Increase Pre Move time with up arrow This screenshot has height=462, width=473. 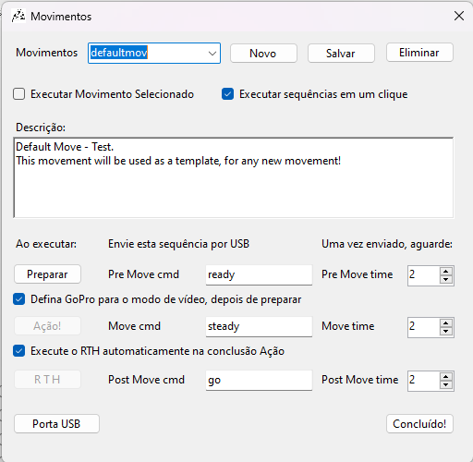446,271
